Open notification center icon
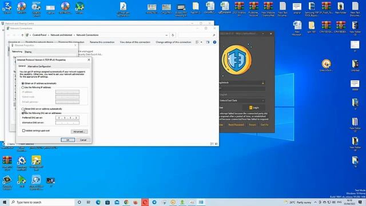This screenshot has height=206, width=366. point(360,202)
